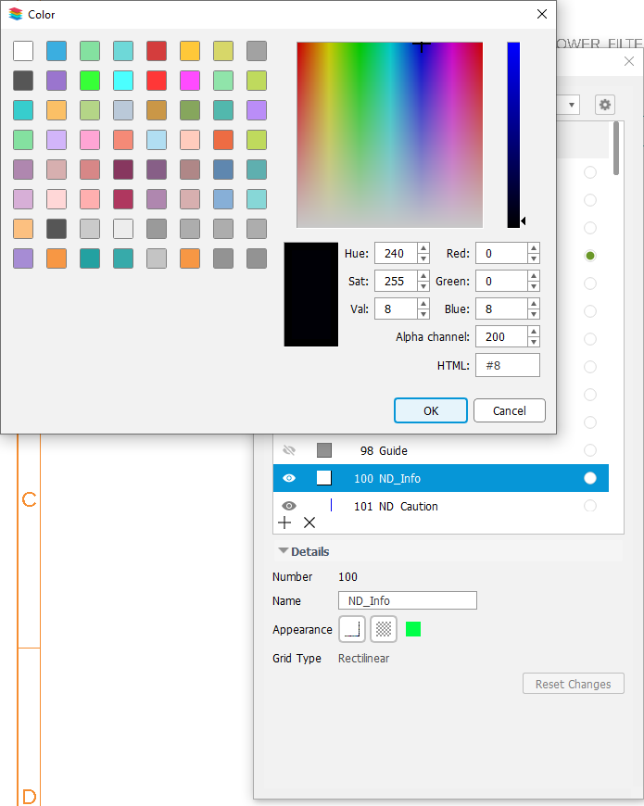
Task: Pick a hue on the vertical hue slider
Action: click(514, 134)
